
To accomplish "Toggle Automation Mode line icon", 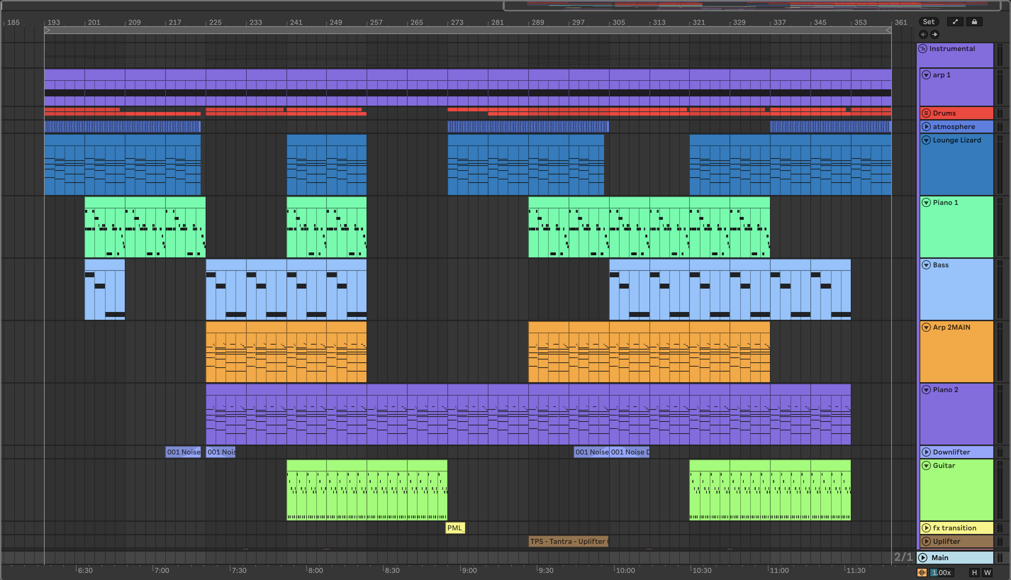I will tap(955, 22).
